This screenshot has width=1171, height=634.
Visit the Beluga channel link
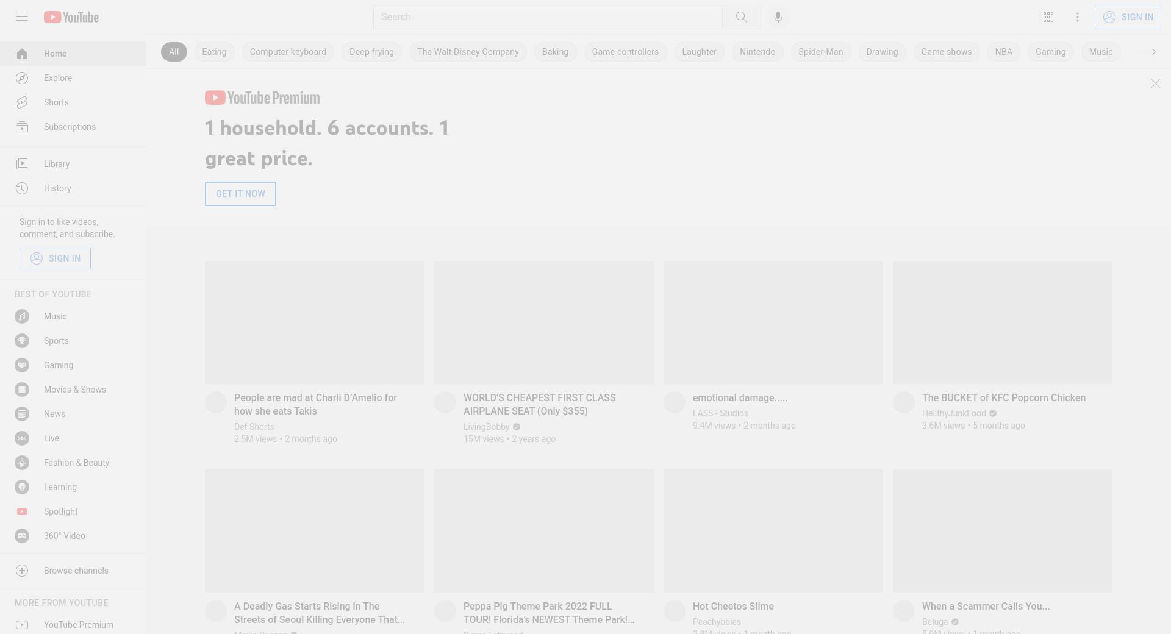pos(935,622)
